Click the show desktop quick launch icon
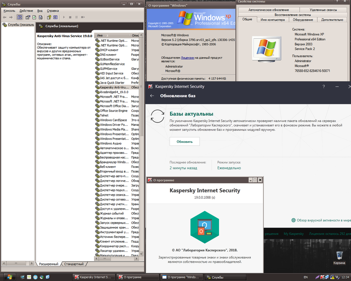Screen dimensions: 351x281 click(x=22, y=277)
